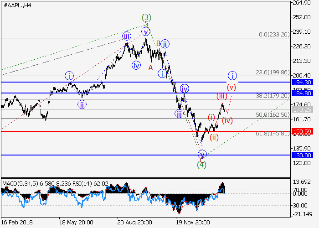
Task: Click the 0.0(233.26) Fibonacci label
Action: [274, 34]
